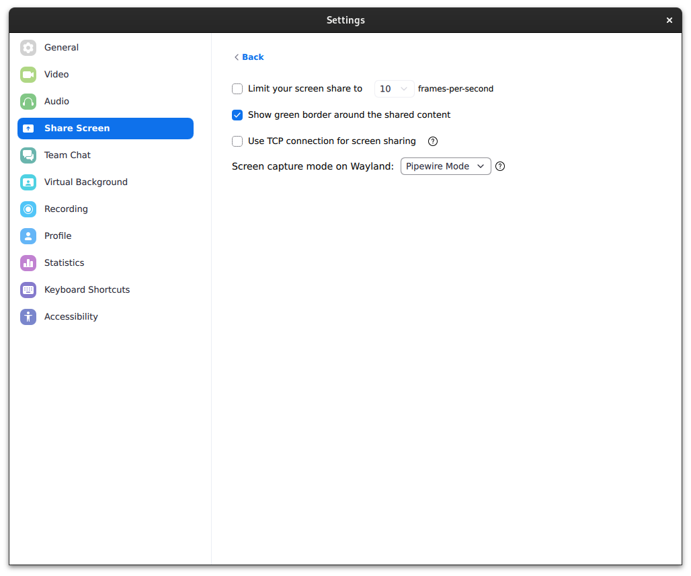Select the Video settings icon
This screenshot has width=691, height=576.
[x=28, y=75]
